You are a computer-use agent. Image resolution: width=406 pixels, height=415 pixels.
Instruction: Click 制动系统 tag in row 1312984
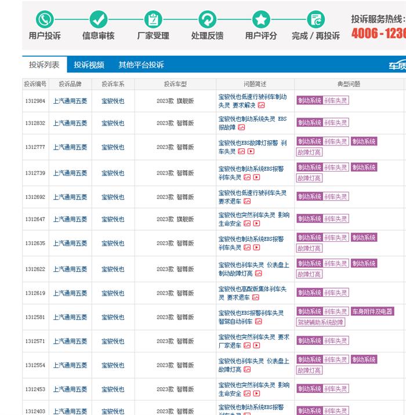[310, 101]
